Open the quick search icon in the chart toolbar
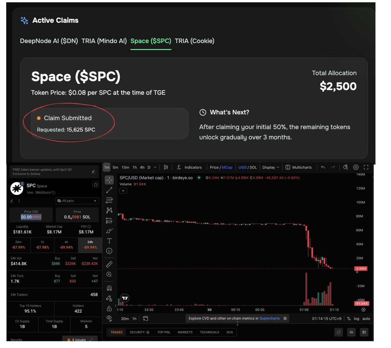Screen dimensions: 391x348 pos(346,167)
